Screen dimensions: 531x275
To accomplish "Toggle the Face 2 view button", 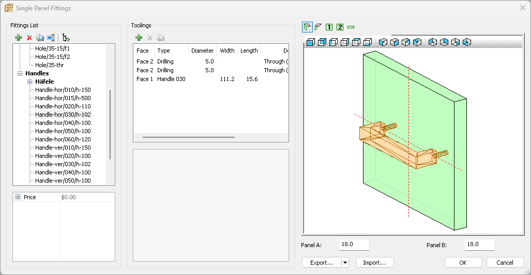I will click(340, 27).
